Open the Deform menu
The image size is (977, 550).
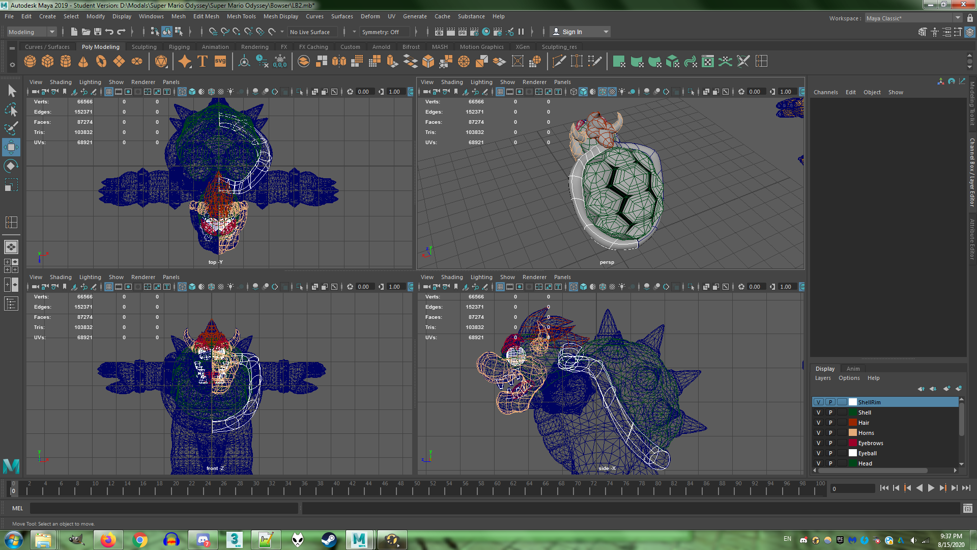click(370, 16)
